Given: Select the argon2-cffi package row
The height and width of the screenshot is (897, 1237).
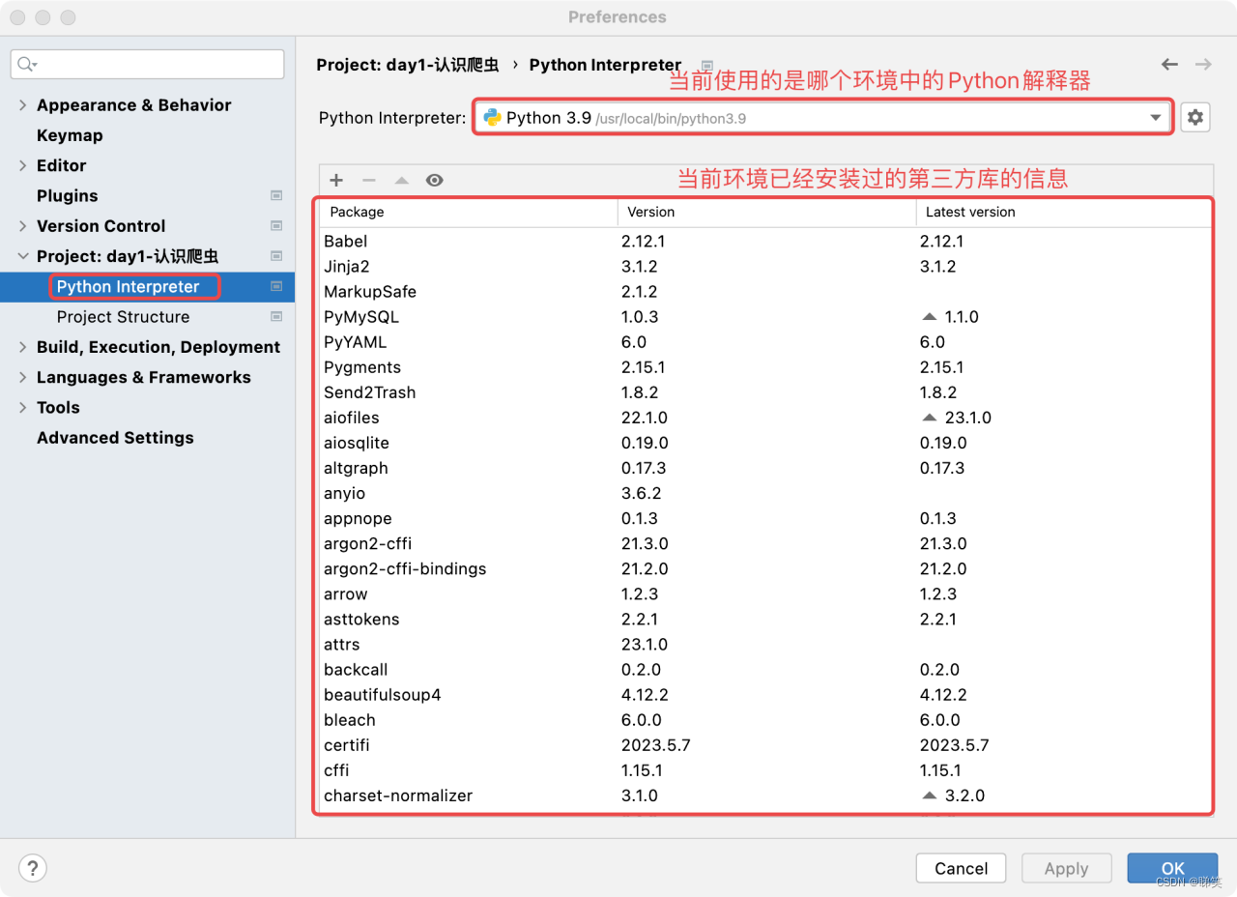Looking at the screenshot, I should tap(765, 543).
